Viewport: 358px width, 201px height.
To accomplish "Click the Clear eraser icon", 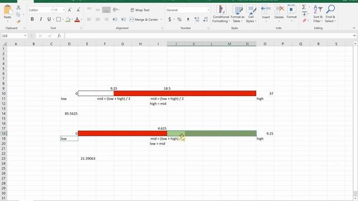I will coord(304,21).
